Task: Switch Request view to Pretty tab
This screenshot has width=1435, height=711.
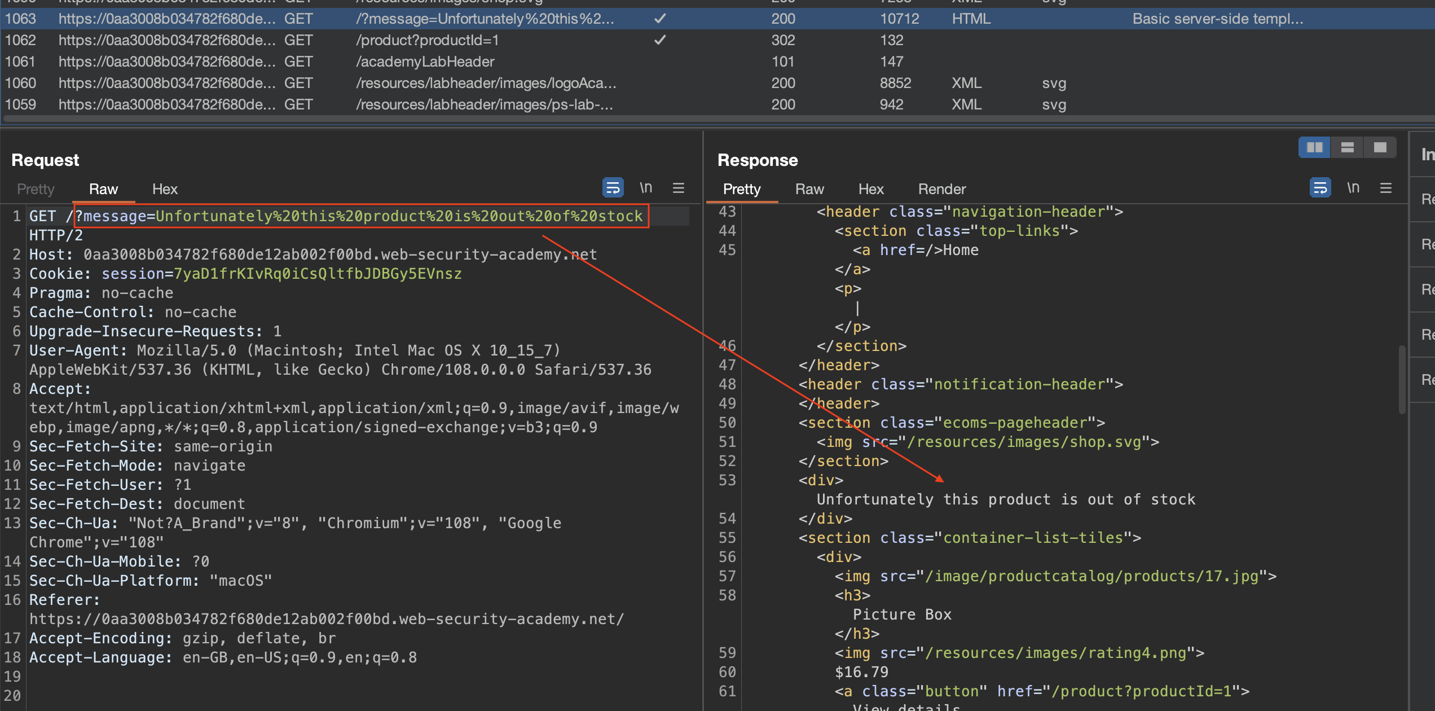Action: (36, 189)
